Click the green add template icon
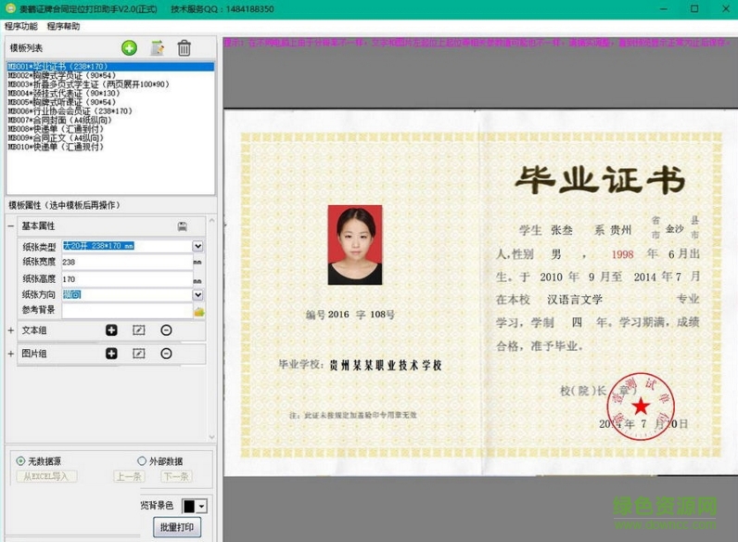Screen dimensions: 738x542 pos(129,47)
